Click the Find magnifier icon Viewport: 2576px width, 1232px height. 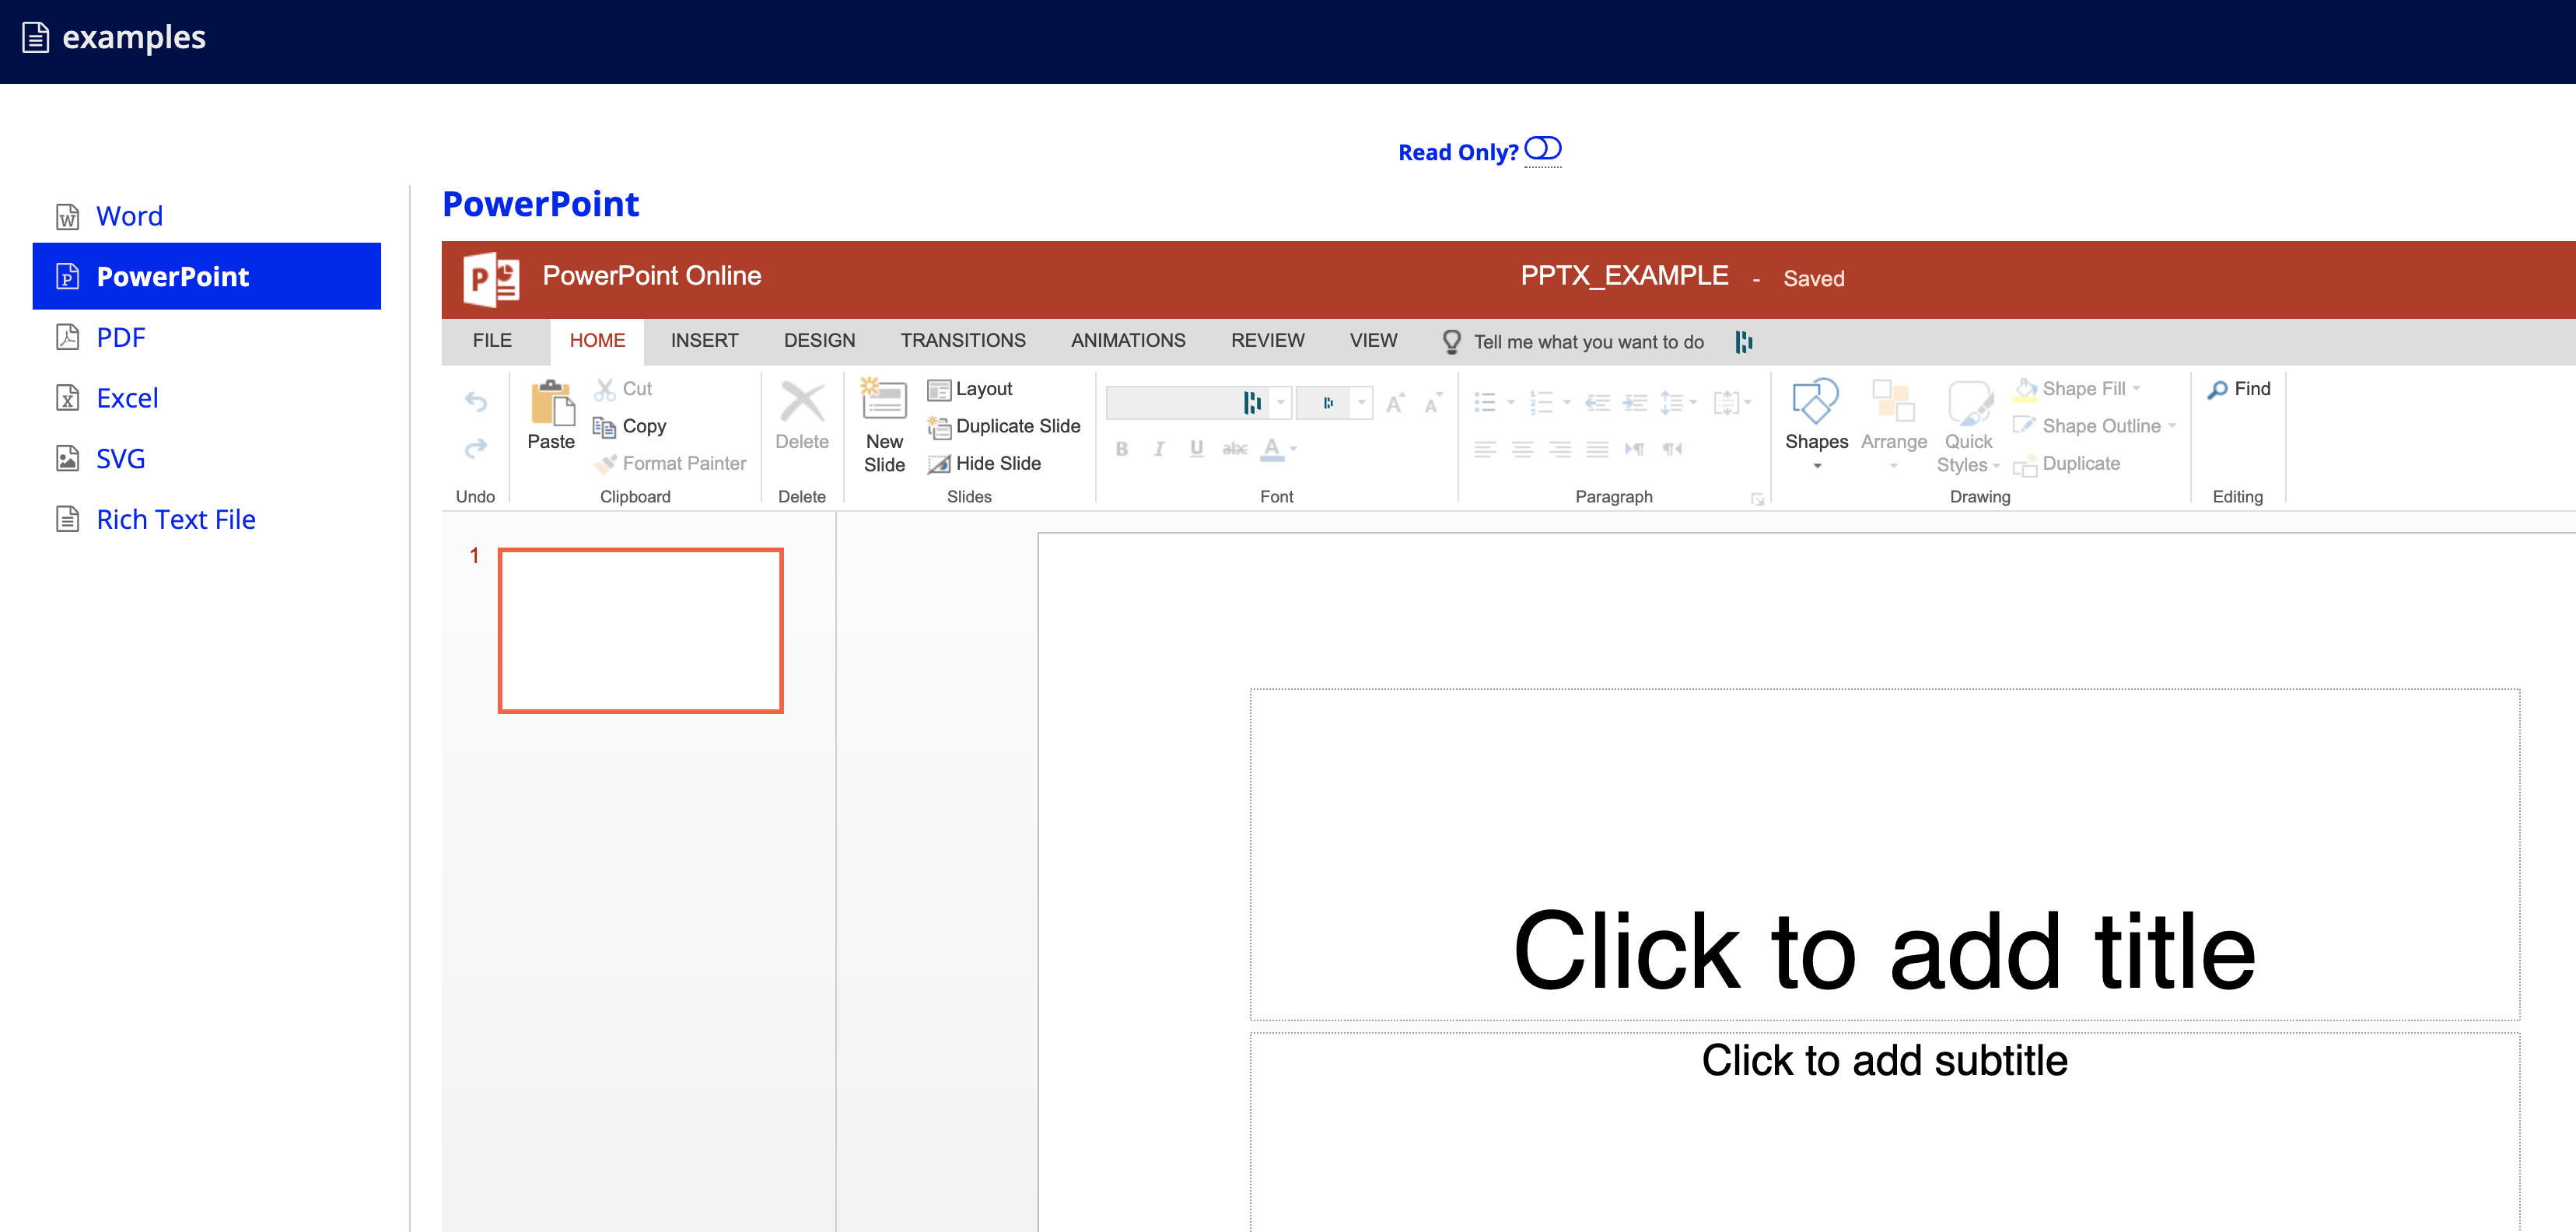coord(2217,390)
